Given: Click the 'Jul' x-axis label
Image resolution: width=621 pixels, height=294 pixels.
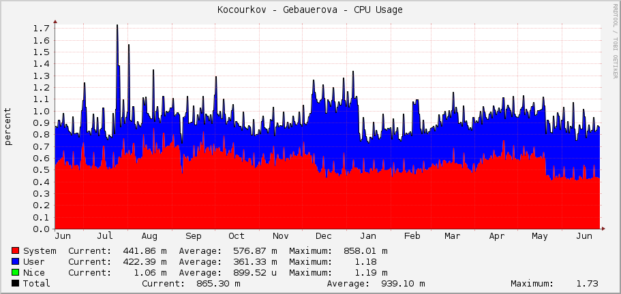Looking at the screenshot, I should (x=105, y=236).
